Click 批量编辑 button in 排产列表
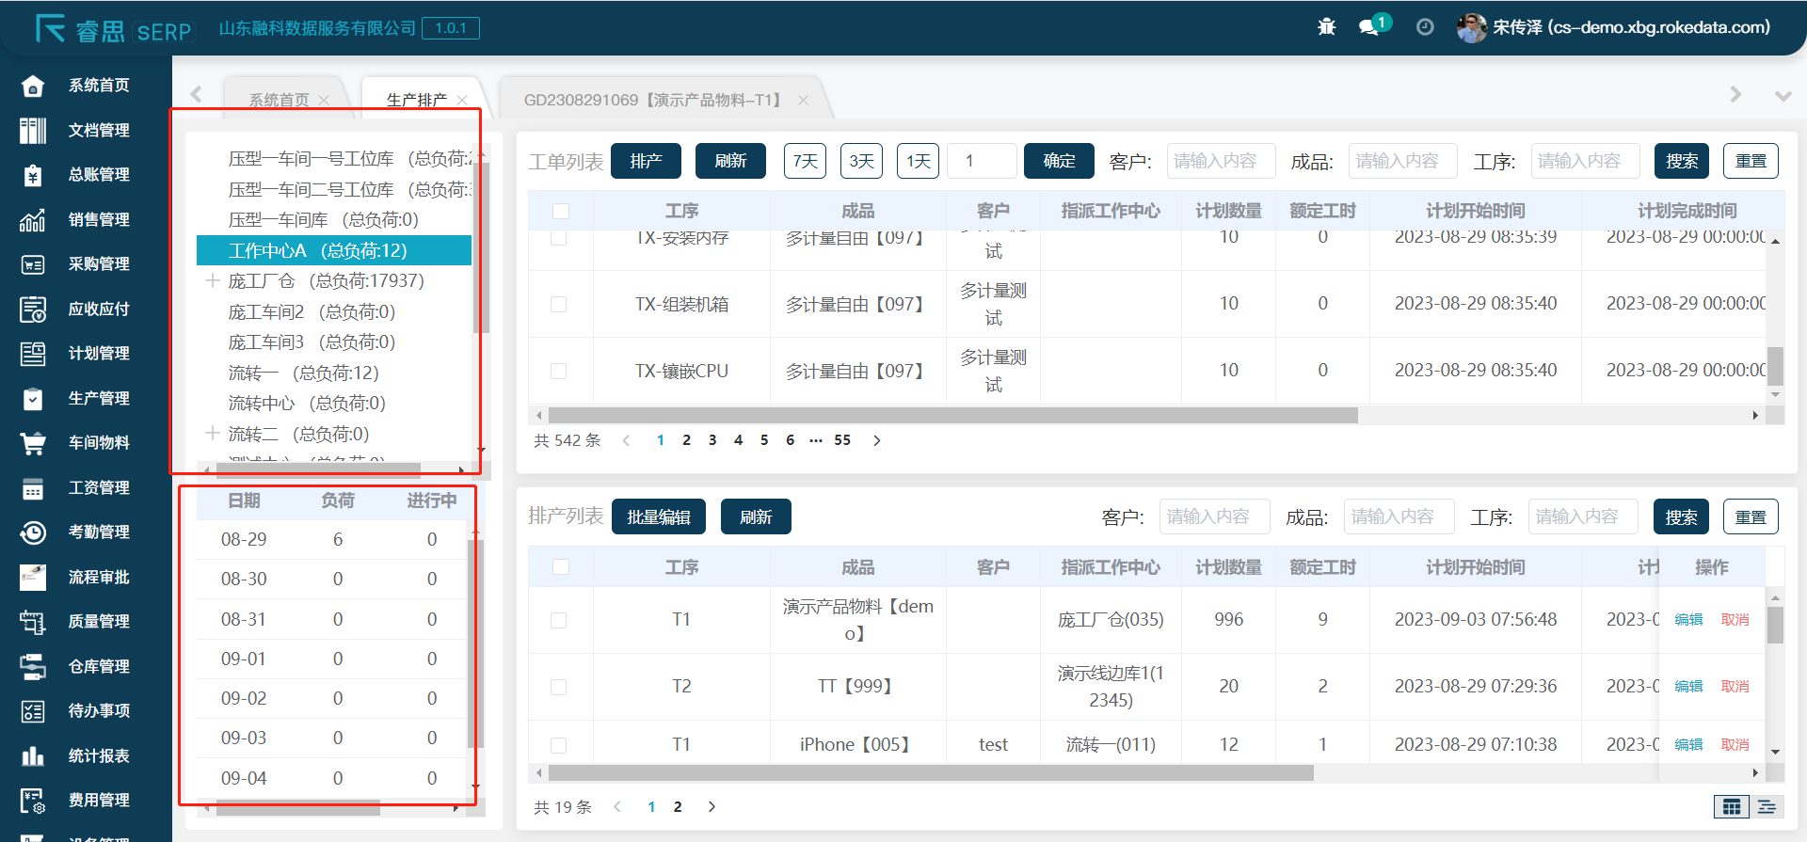The image size is (1807, 842). point(659,516)
